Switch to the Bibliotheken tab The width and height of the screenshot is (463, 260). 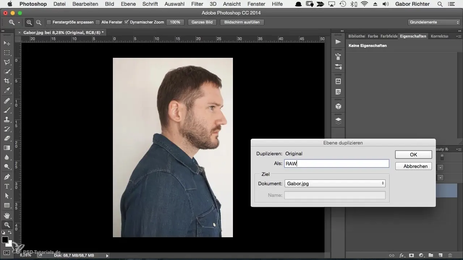[x=356, y=36]
